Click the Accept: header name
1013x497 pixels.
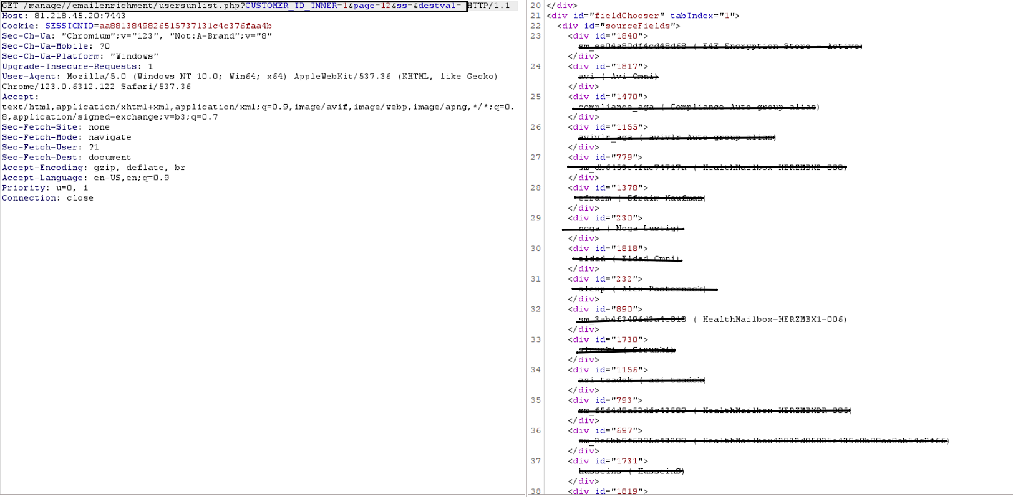21,97
